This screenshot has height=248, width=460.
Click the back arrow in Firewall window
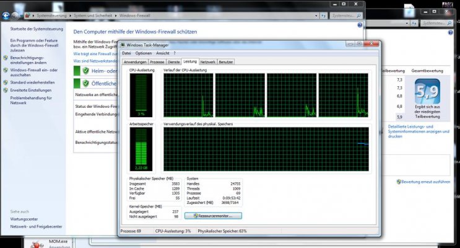pyautogui.click(x=6, y=15)
